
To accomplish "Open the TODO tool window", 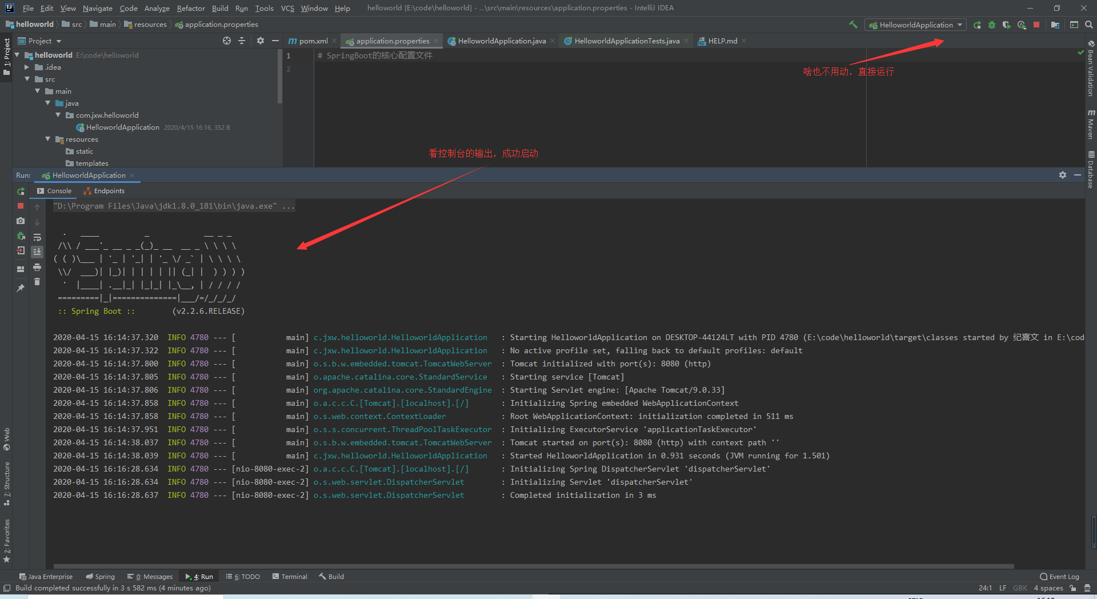I will (243, 577).
